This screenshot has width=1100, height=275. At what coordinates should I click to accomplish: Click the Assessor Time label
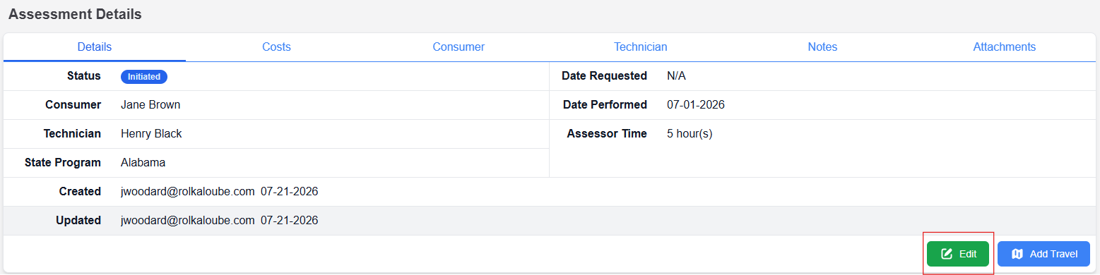coord(607,134)
